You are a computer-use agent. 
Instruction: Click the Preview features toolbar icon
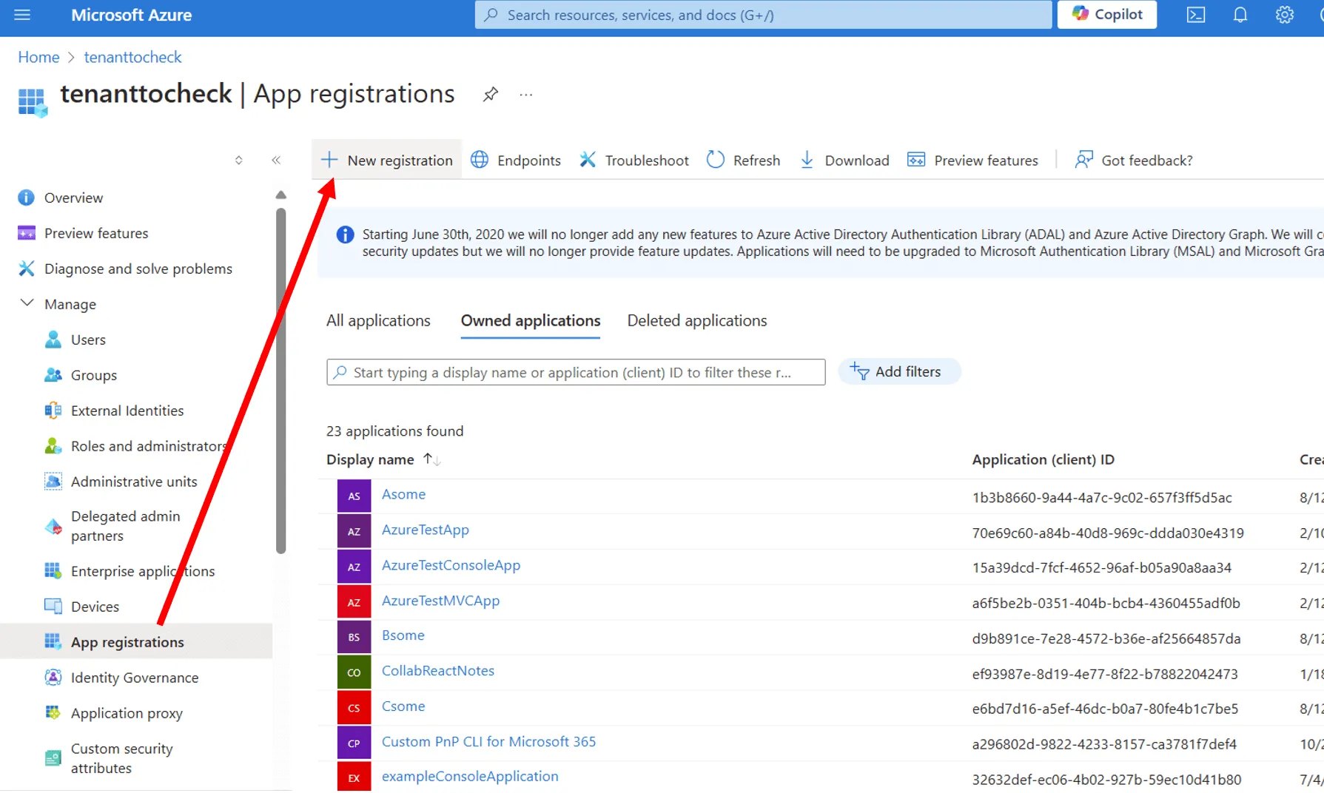click(972, 160)
